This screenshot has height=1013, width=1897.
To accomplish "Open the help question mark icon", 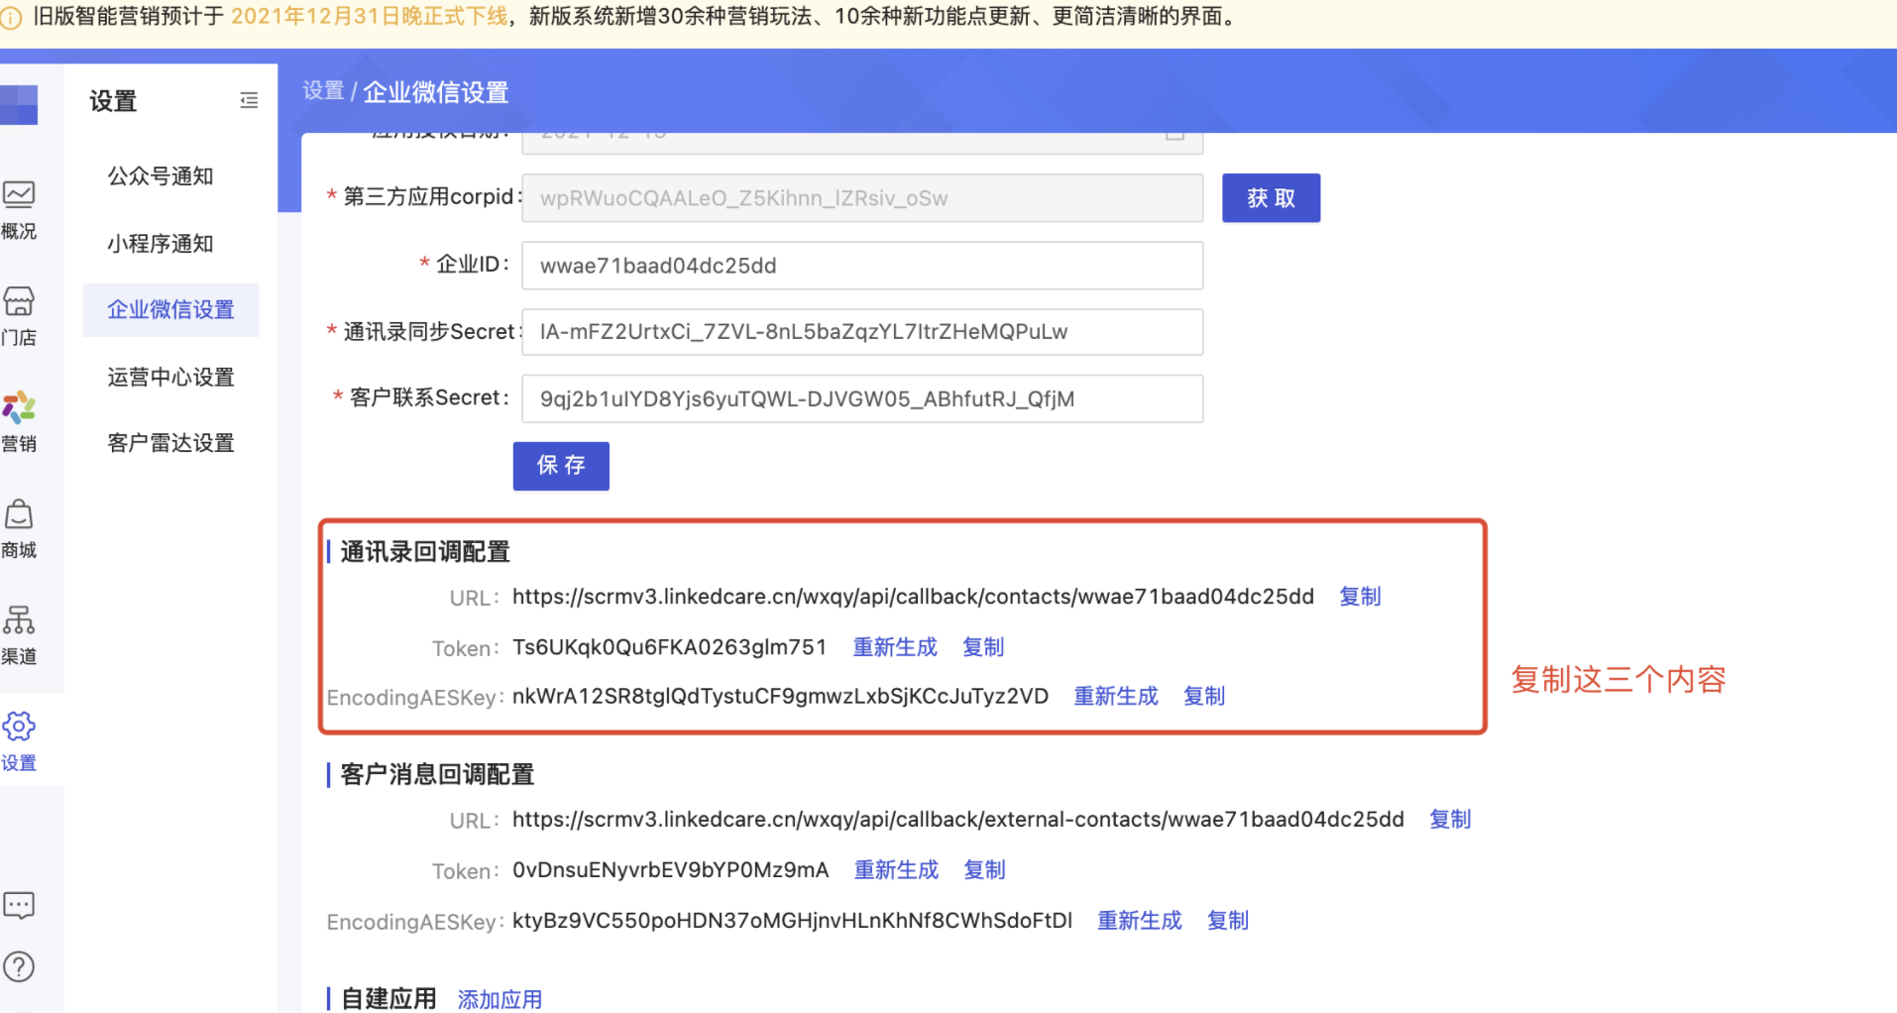I will pos(19,966).
